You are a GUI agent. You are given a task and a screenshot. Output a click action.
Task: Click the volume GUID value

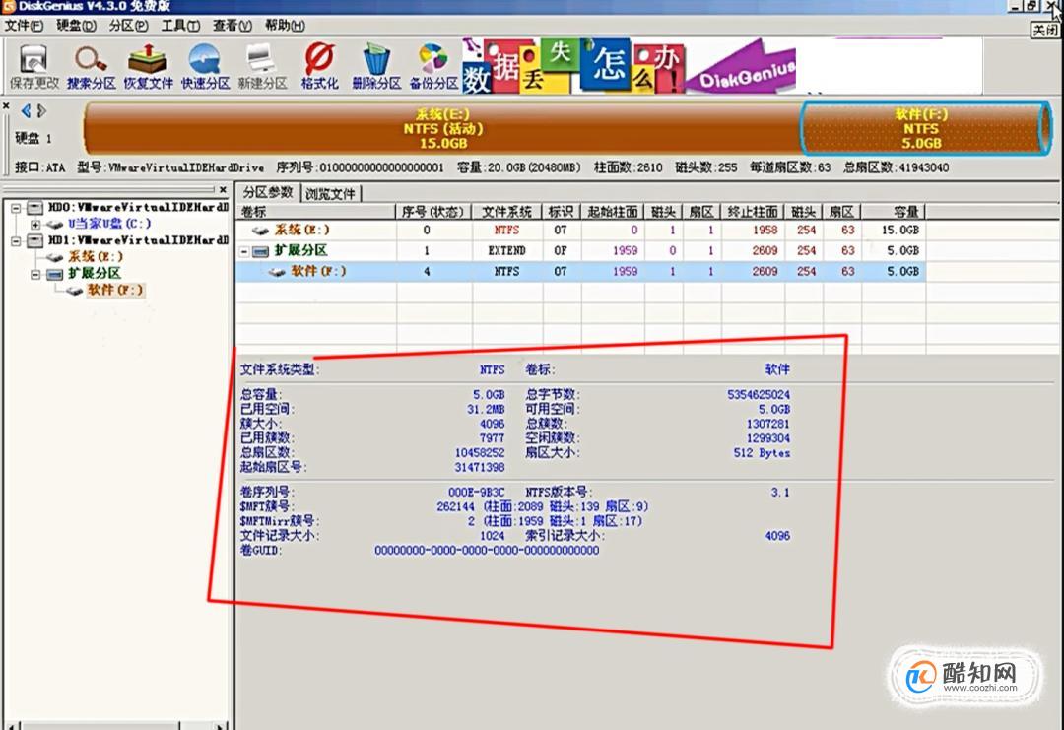[487, 551]
